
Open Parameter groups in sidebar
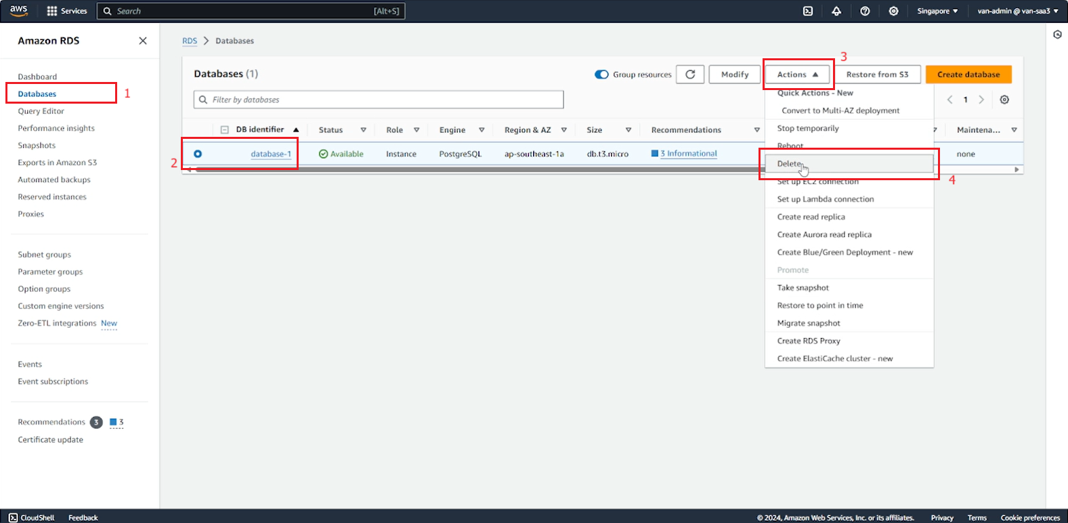(x=50, y=272)
